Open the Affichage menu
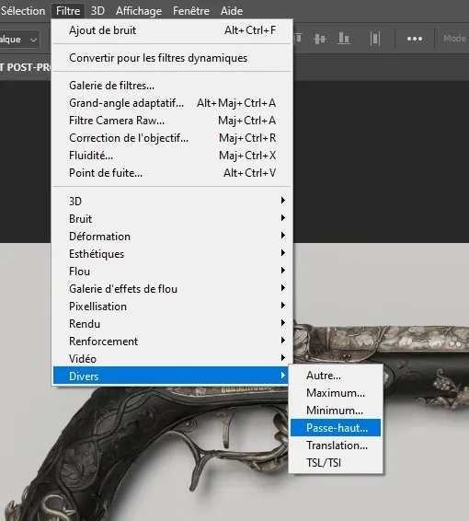The image size is (469, 521). [x=139, y=11]
